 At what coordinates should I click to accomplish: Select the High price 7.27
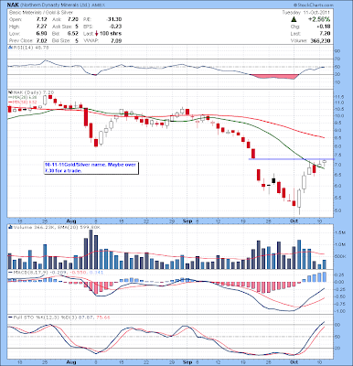tap(42, 27)
